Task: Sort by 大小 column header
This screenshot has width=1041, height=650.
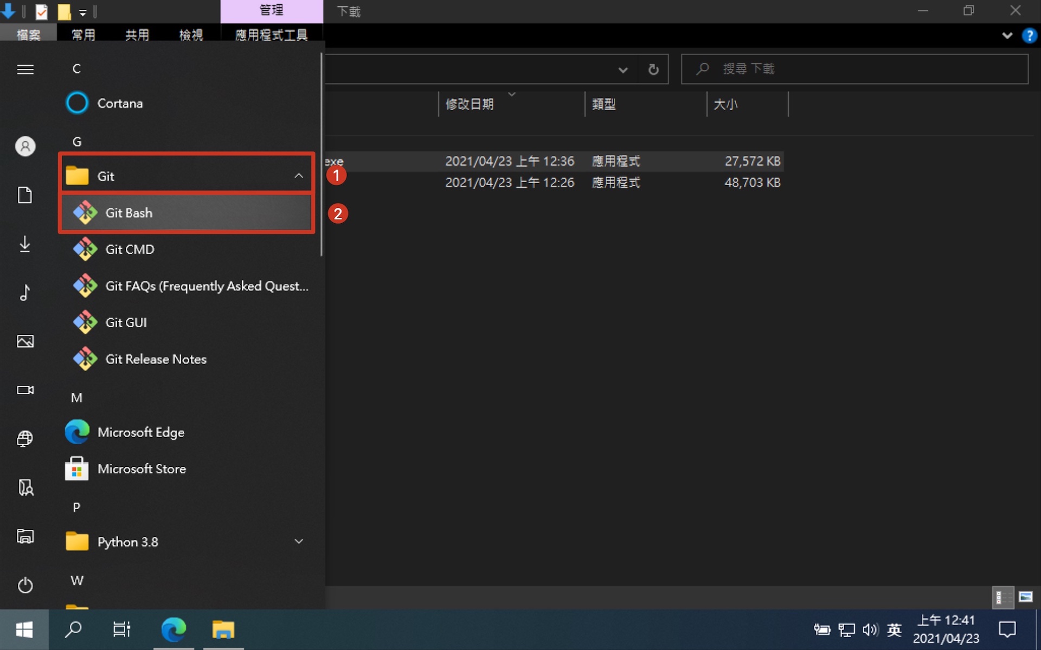Action: point(747,104)
